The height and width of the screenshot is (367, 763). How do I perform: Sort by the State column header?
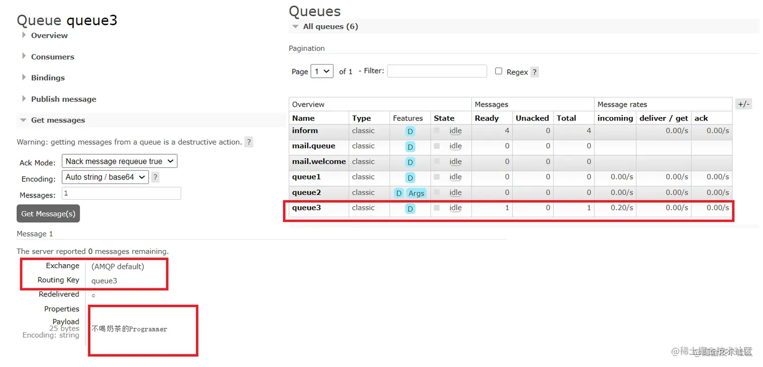(444, 118)
